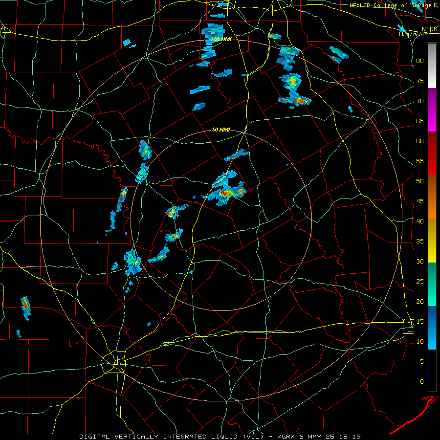Click the 10 value on color scale
The height and width of the screenshot is (440, 440).
point(420,342)
